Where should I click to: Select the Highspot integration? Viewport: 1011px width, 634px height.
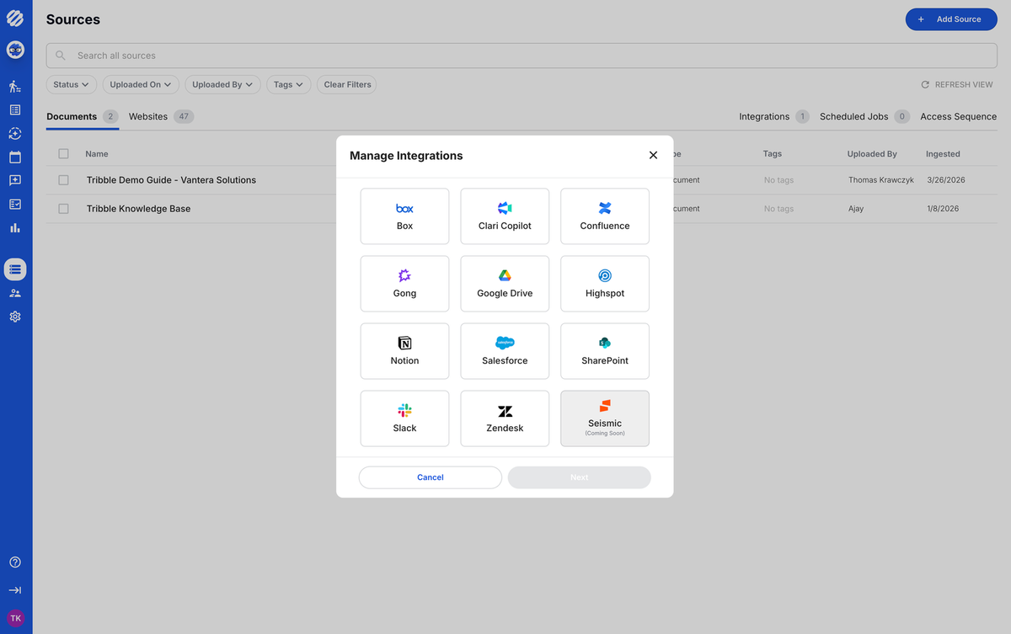coord(605,284)
